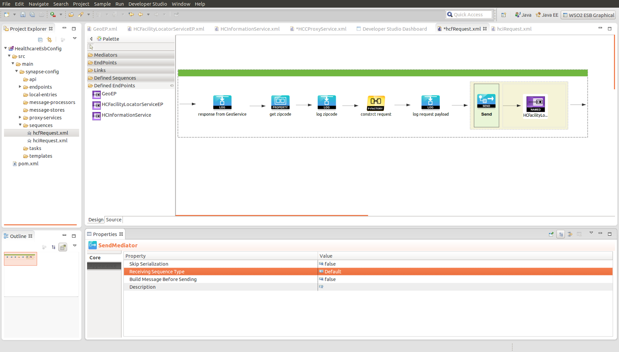Open Back navigation history dropdown
This screenshot has height=352, width=619.
tap(149, 15)
